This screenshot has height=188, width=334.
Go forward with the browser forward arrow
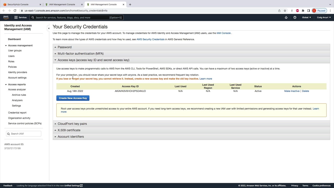9,11
